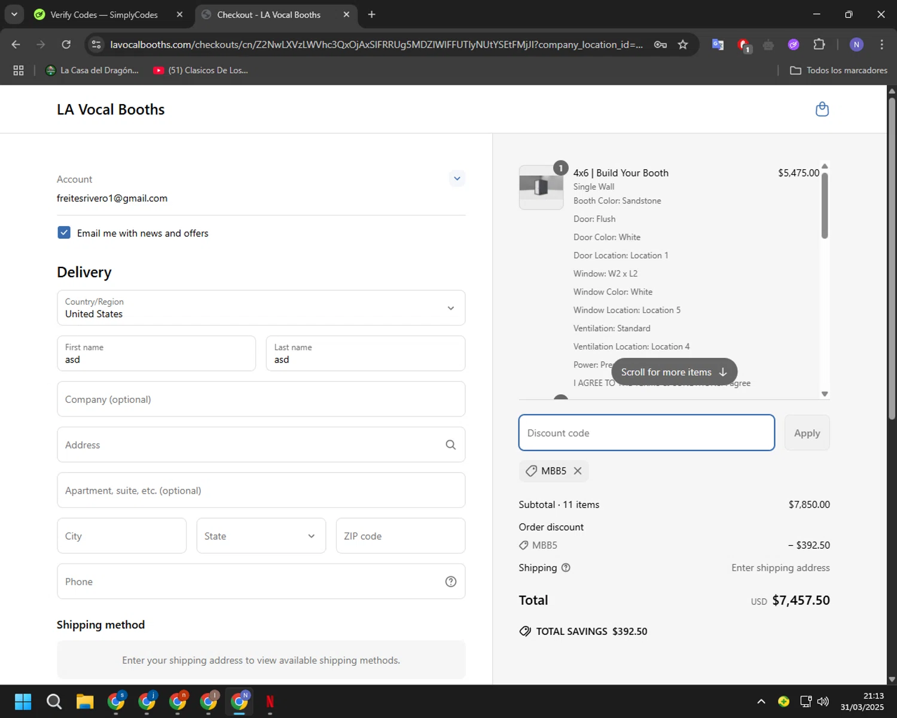Open the Chrome extensions puzzle icon
This screenshot has width=897, height=718.
point(819,44)
